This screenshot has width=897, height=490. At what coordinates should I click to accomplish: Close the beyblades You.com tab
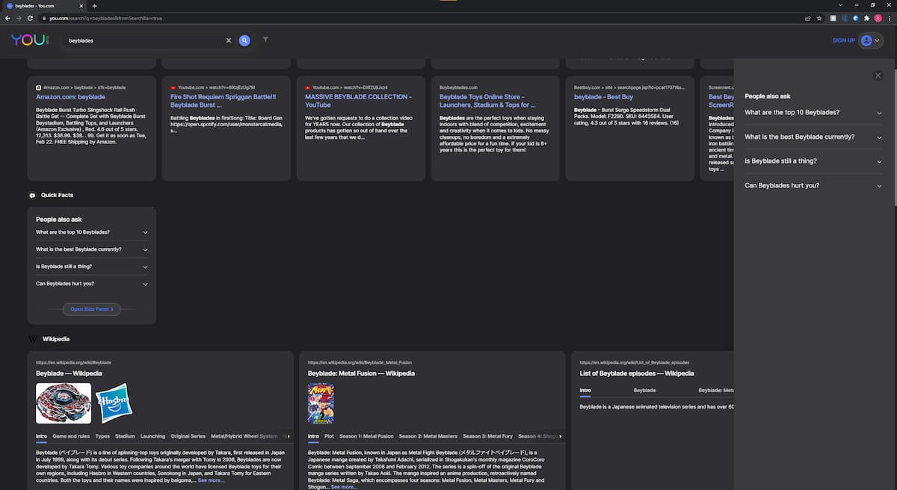pos(83,6)
